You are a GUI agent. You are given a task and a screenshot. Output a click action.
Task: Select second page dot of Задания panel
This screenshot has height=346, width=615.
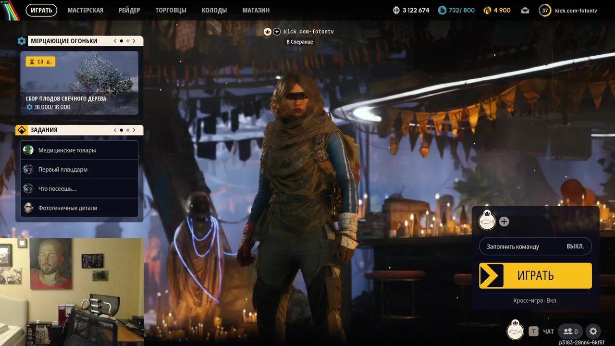pyautogui.click(x=128, y=130)
